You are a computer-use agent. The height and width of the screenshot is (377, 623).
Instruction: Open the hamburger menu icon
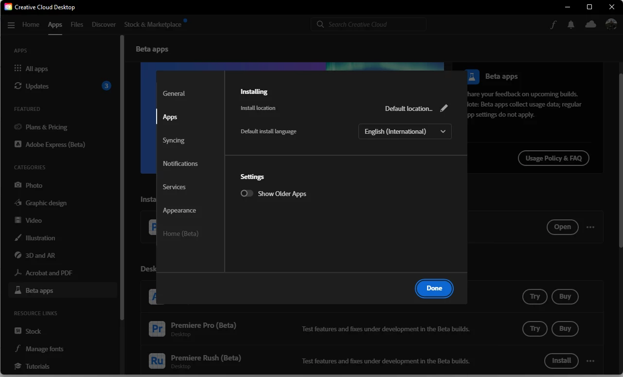(x=11, y=25)
